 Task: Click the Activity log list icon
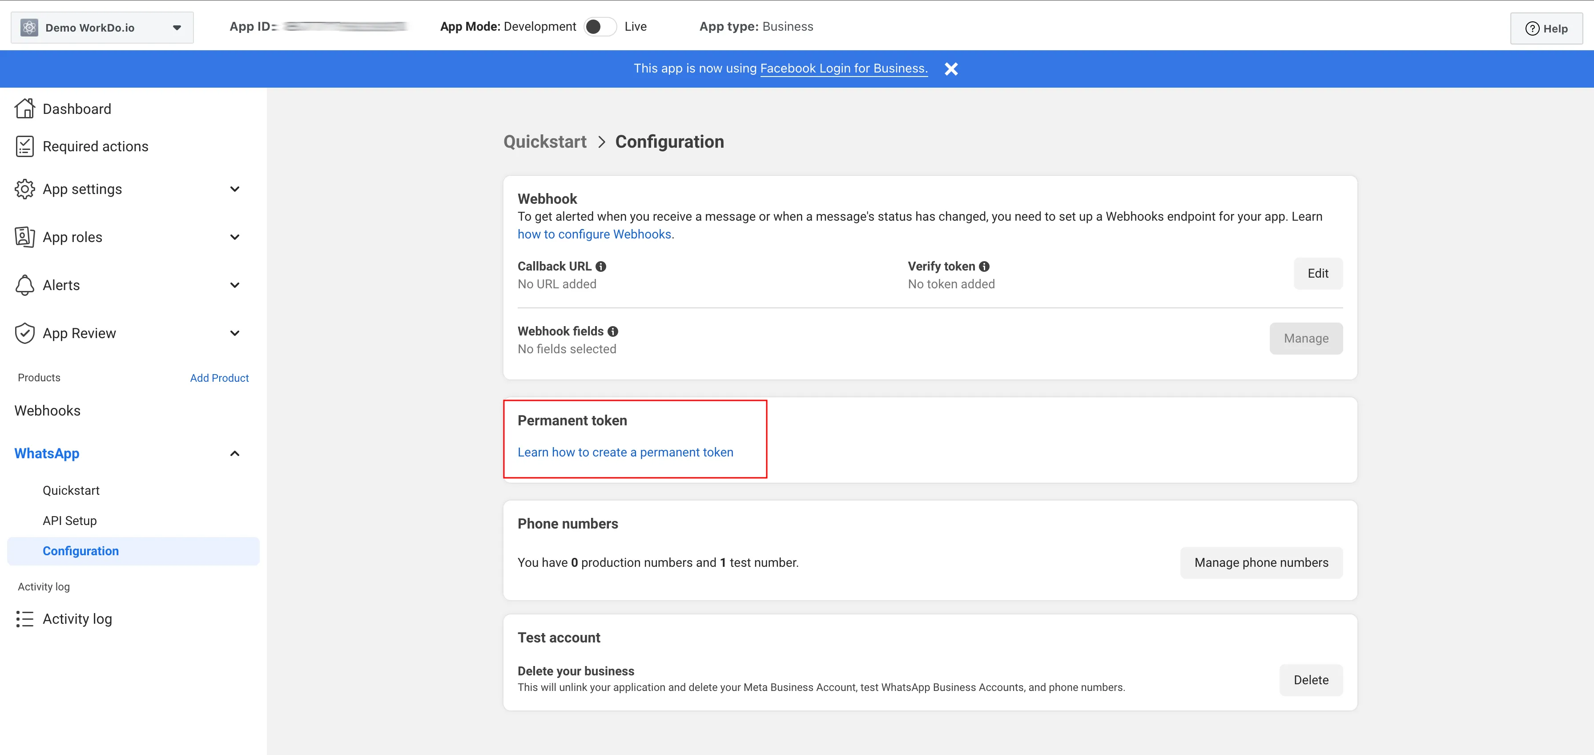tap(25, 619)
